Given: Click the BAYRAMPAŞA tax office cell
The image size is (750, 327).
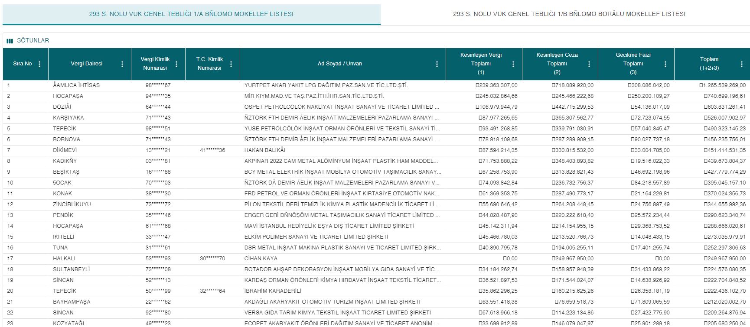Looking at the screenshot, I should (72, 302).
